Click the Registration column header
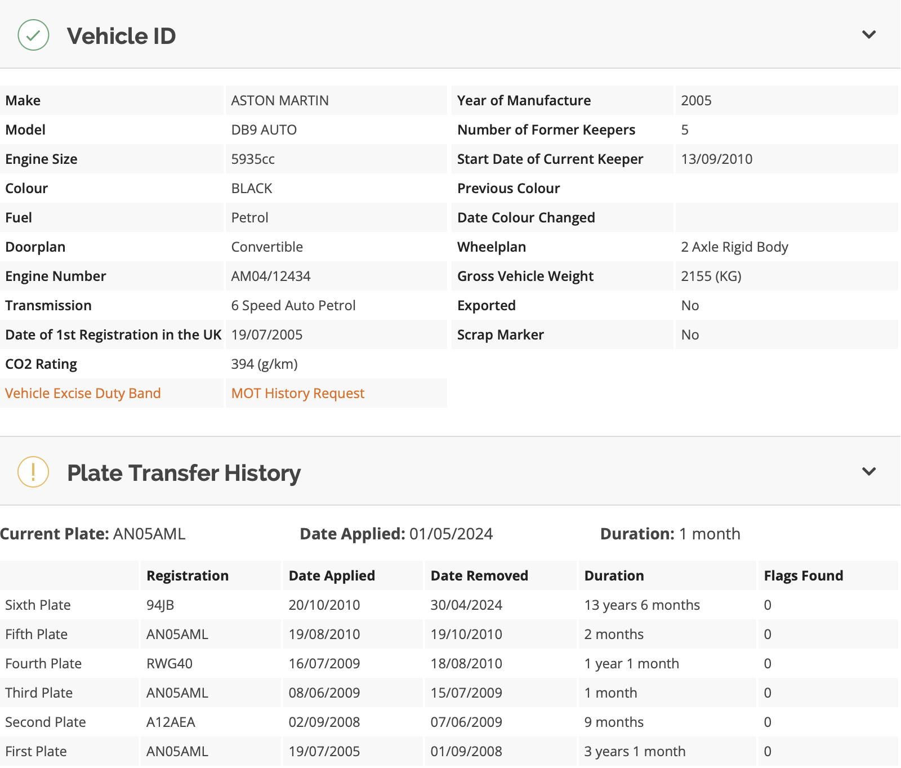Viewport: 901px width, 768px height. pyautogui.click(x=188, y=575)
